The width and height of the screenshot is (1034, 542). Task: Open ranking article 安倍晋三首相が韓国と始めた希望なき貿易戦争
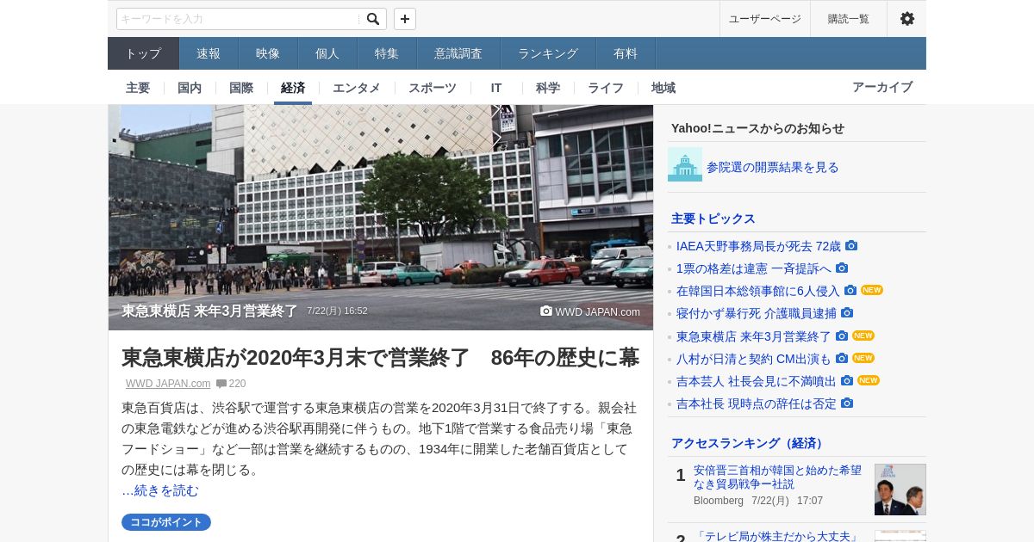[777, 477]
